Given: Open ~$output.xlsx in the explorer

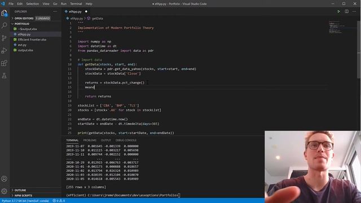Looking at the screenshot, I should click(27, 29).
